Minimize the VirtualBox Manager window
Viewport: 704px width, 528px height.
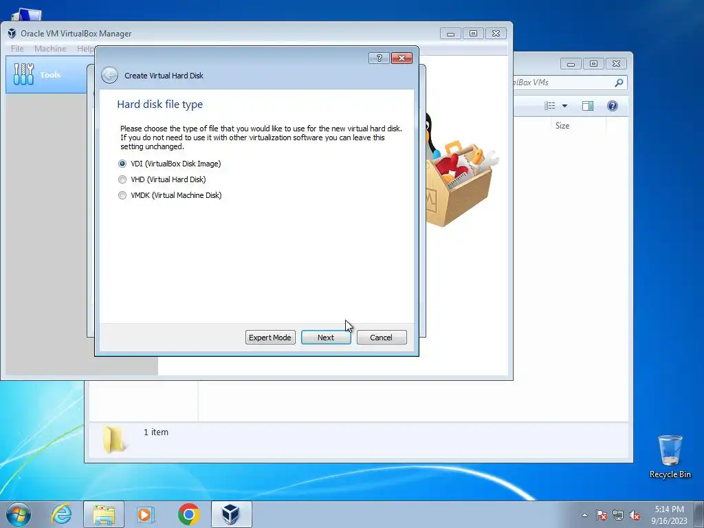[451, 34]
